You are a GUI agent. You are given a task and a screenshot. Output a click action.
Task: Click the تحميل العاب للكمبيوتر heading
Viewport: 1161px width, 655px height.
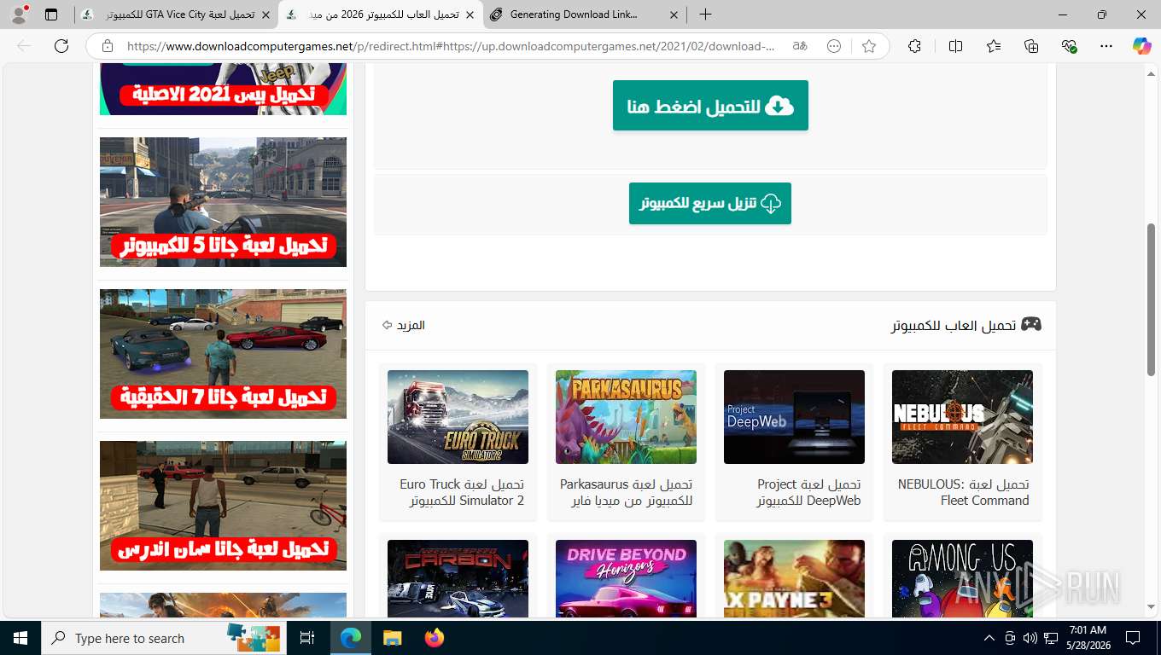[x=953, y=325]
